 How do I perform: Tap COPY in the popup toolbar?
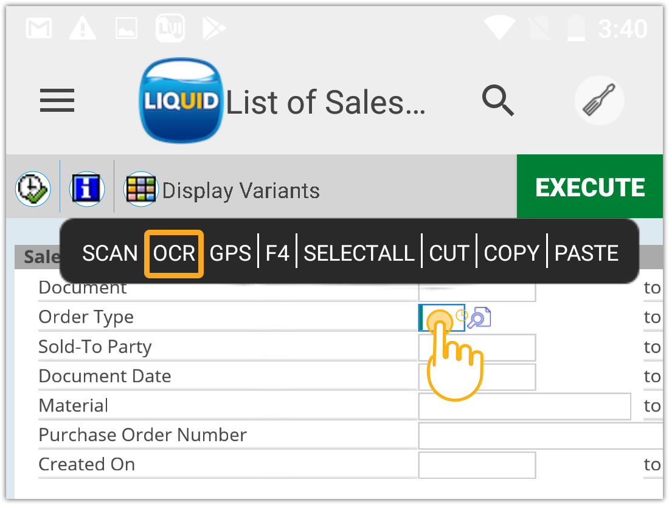(x=511, y=253)
